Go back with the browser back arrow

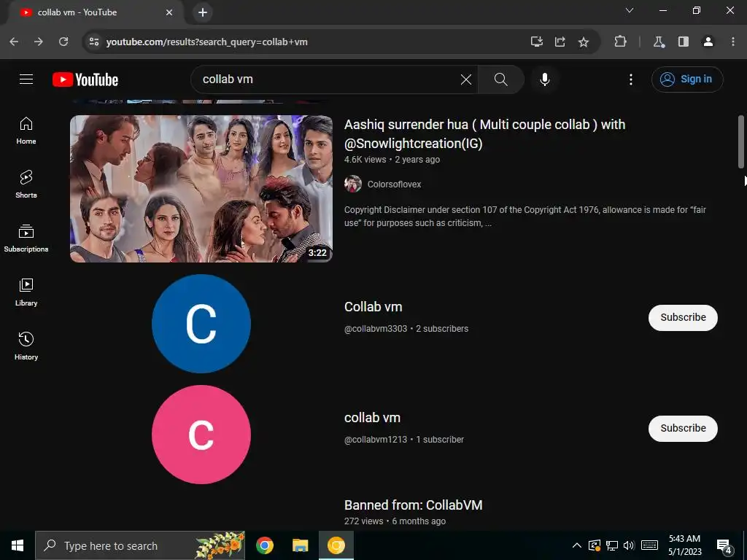pyautogui.click(x=14, y=42)
